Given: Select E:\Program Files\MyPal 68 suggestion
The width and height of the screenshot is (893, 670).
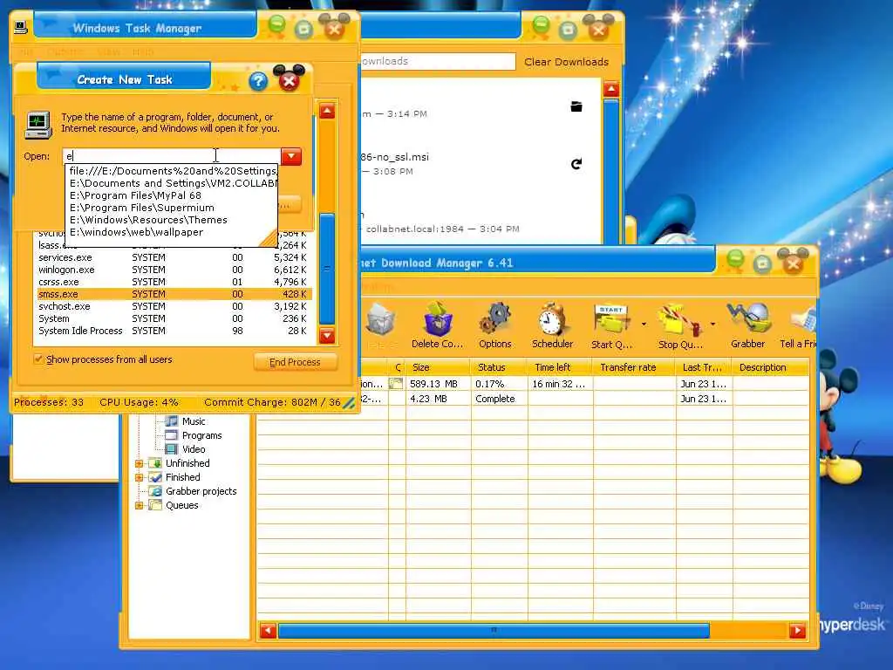Looking at the screenshot, I should [x=172, y=195].
